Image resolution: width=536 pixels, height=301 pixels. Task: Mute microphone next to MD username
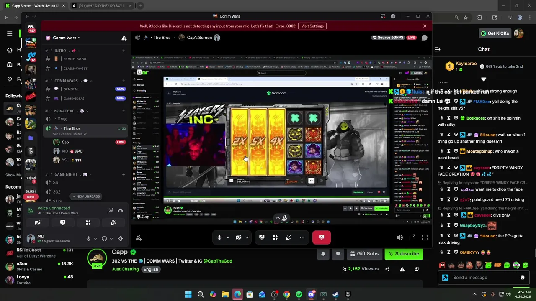pos(88,239)
